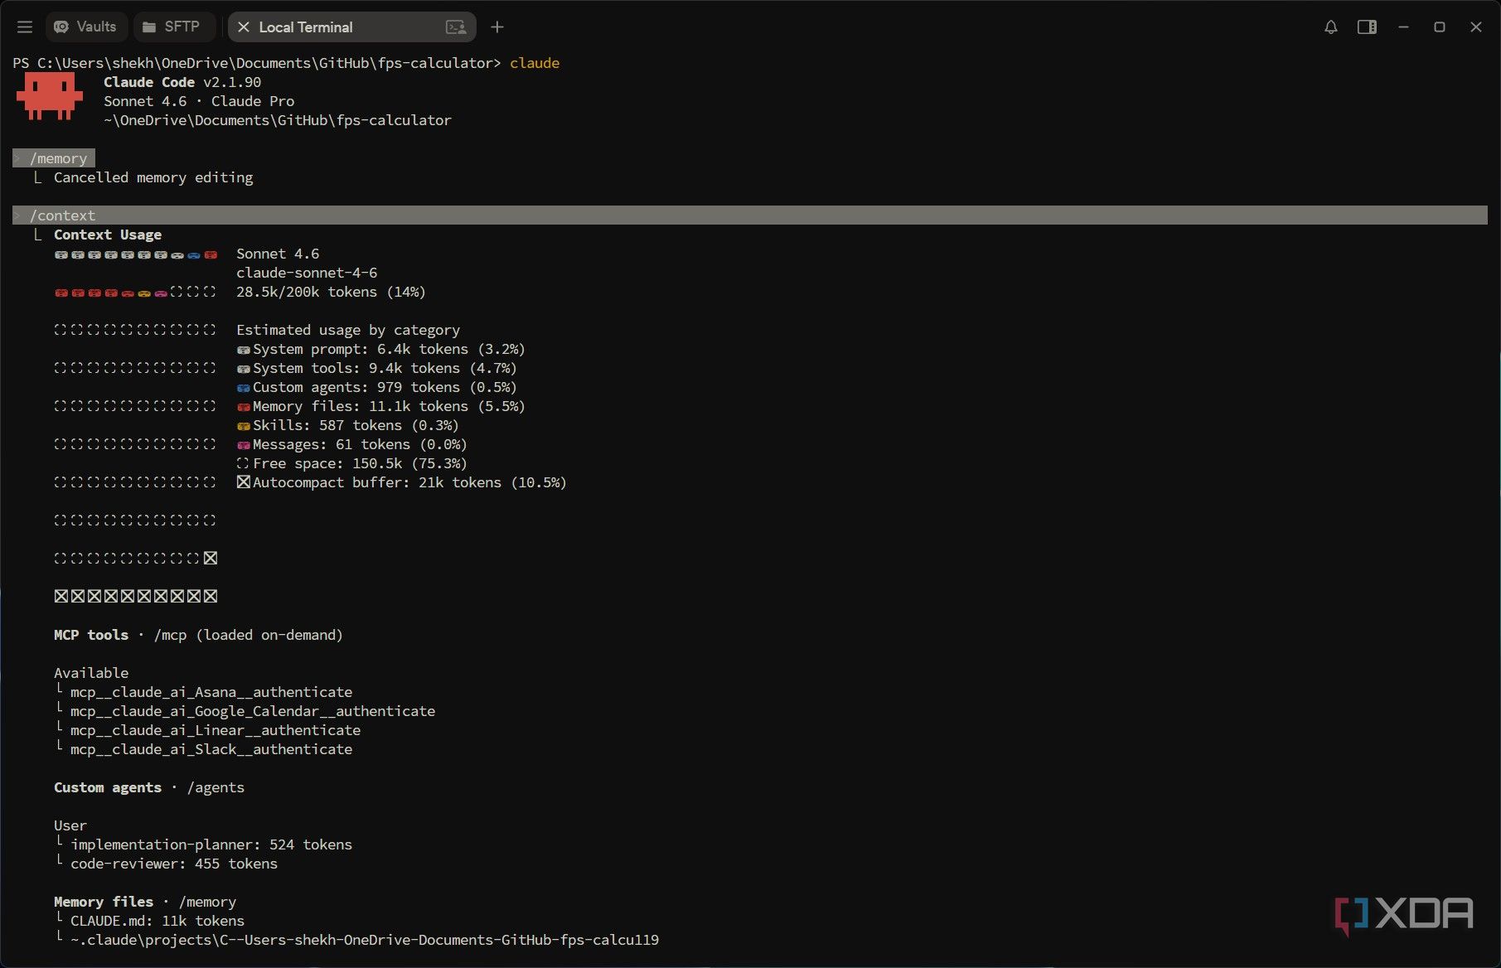Add a new tab with plus button

497,27
